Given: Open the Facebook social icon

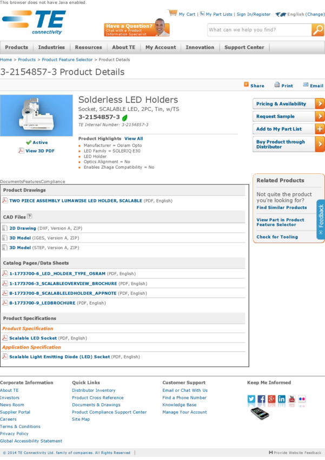Looking at the screenshot, I should click(261, 399).
